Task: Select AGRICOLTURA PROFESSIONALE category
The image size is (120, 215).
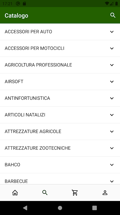Action: pos(60,65)
